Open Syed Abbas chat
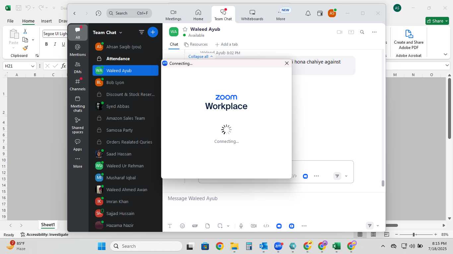Screen dimensions: 453x254 pos(125,106)
